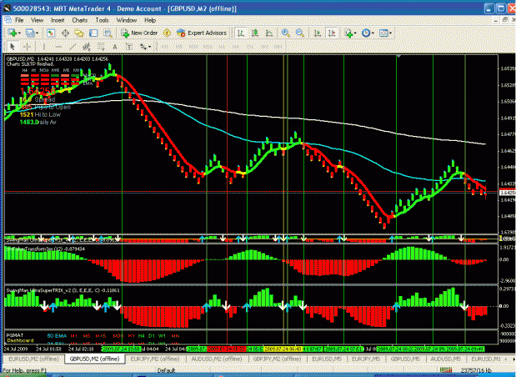Click the connection status bars icon
Image resolution: width=521 pixels, height=377 pixels.
coord(446,370)
